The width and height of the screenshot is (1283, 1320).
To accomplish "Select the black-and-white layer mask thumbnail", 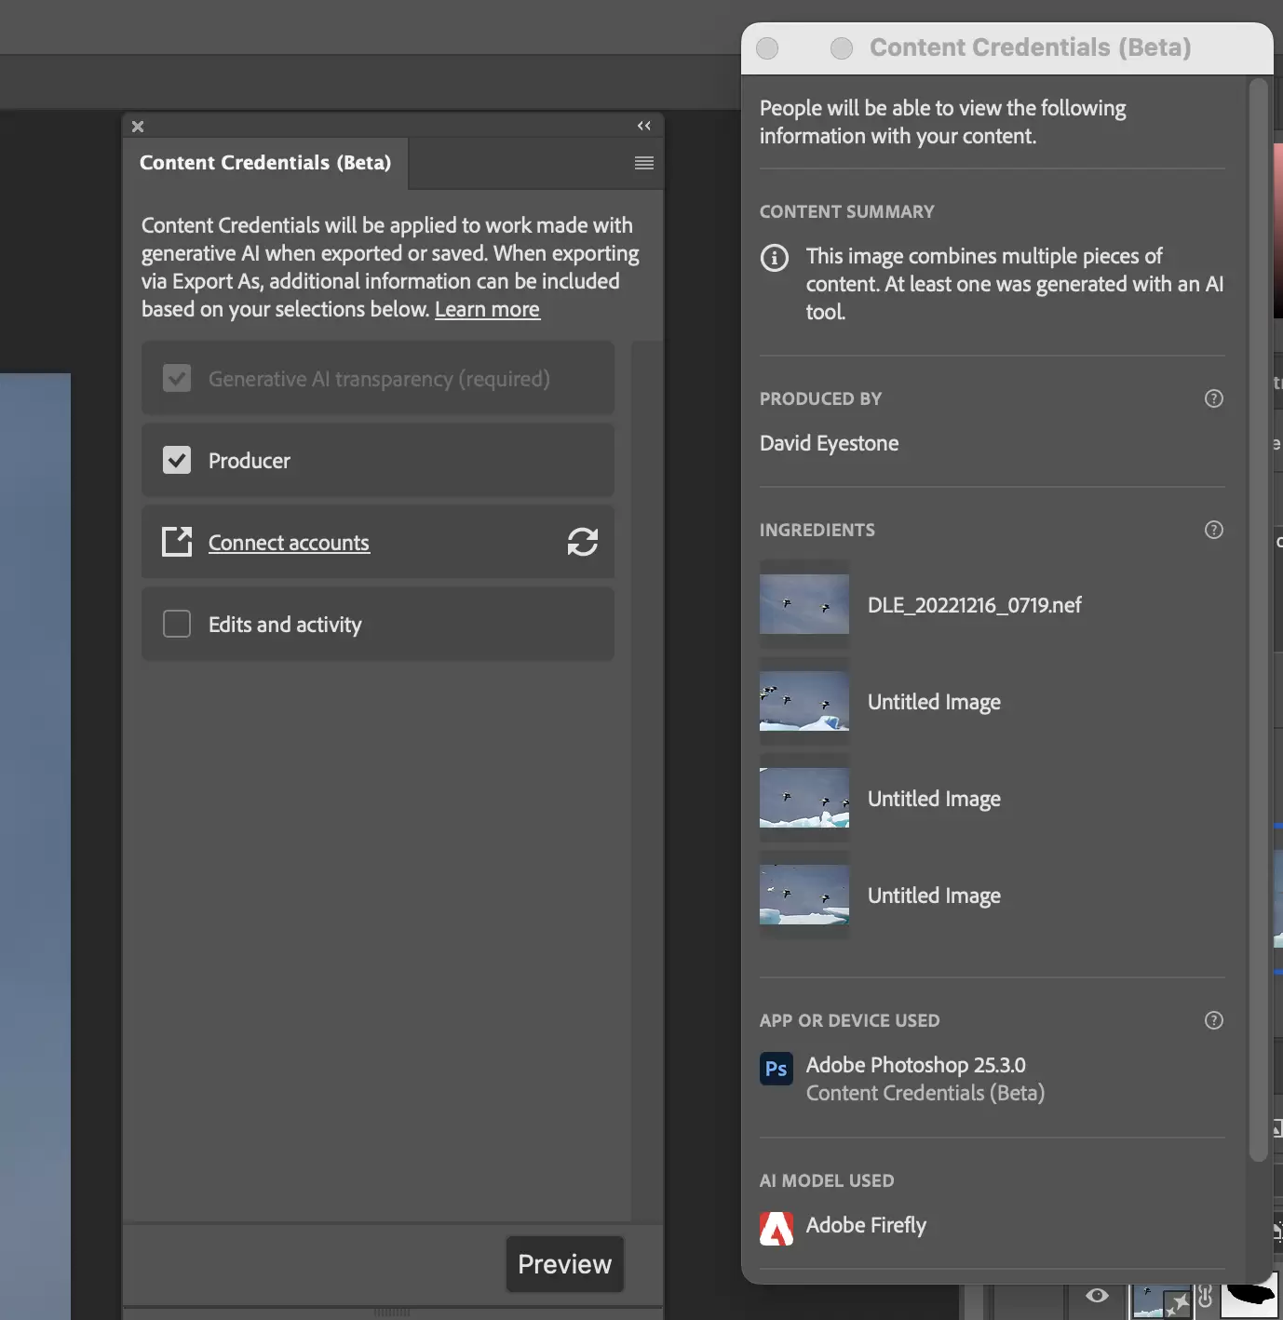I will pyautogui.click(x=1249, y=1296).
